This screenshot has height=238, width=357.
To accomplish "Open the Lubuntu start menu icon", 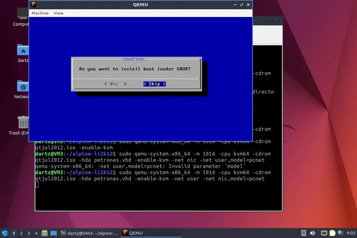I will (5, 233).
